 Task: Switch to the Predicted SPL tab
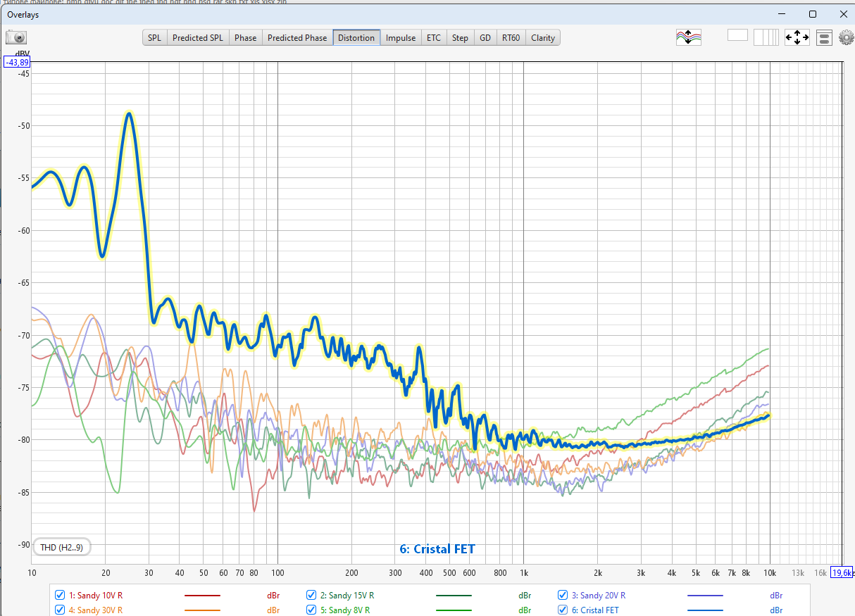coord(197,38)
